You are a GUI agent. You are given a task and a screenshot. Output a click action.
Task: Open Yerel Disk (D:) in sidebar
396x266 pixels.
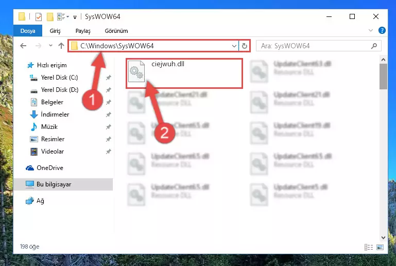(59, 90)
